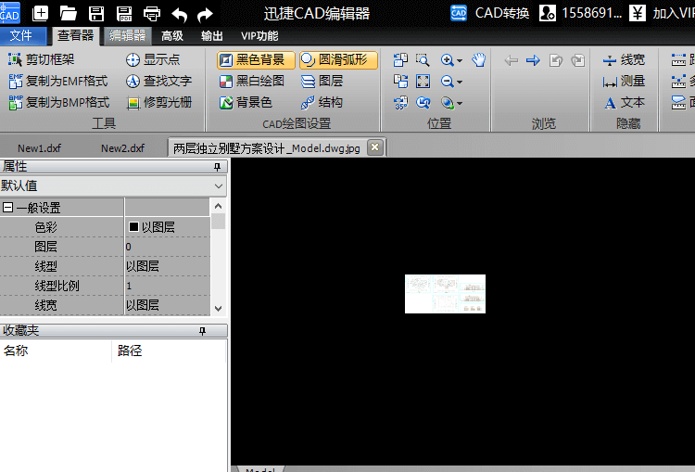Switch to the 查看器 ribbon tab
This screenshot has width=695, height=472.
pos(76,35)
